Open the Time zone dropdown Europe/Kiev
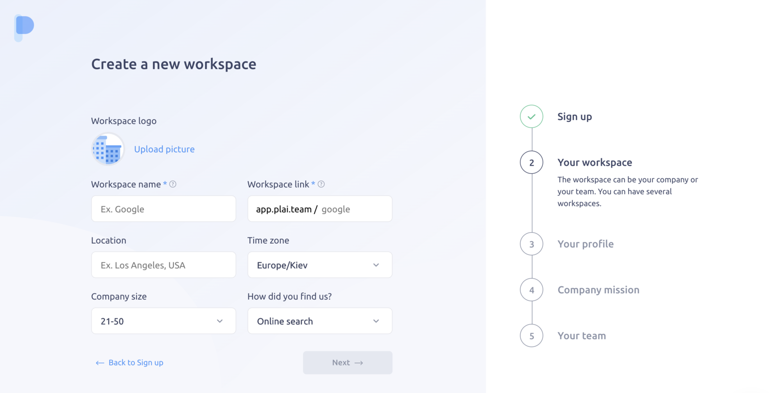Image resolution: width=776 pixels, height=393 pixels. coord(320,265)
